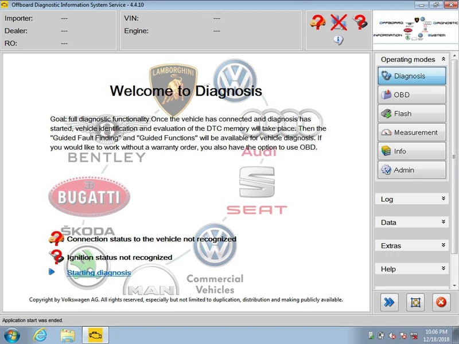Click the VIN label in header

pyautogui.click(x=131, y=18)
